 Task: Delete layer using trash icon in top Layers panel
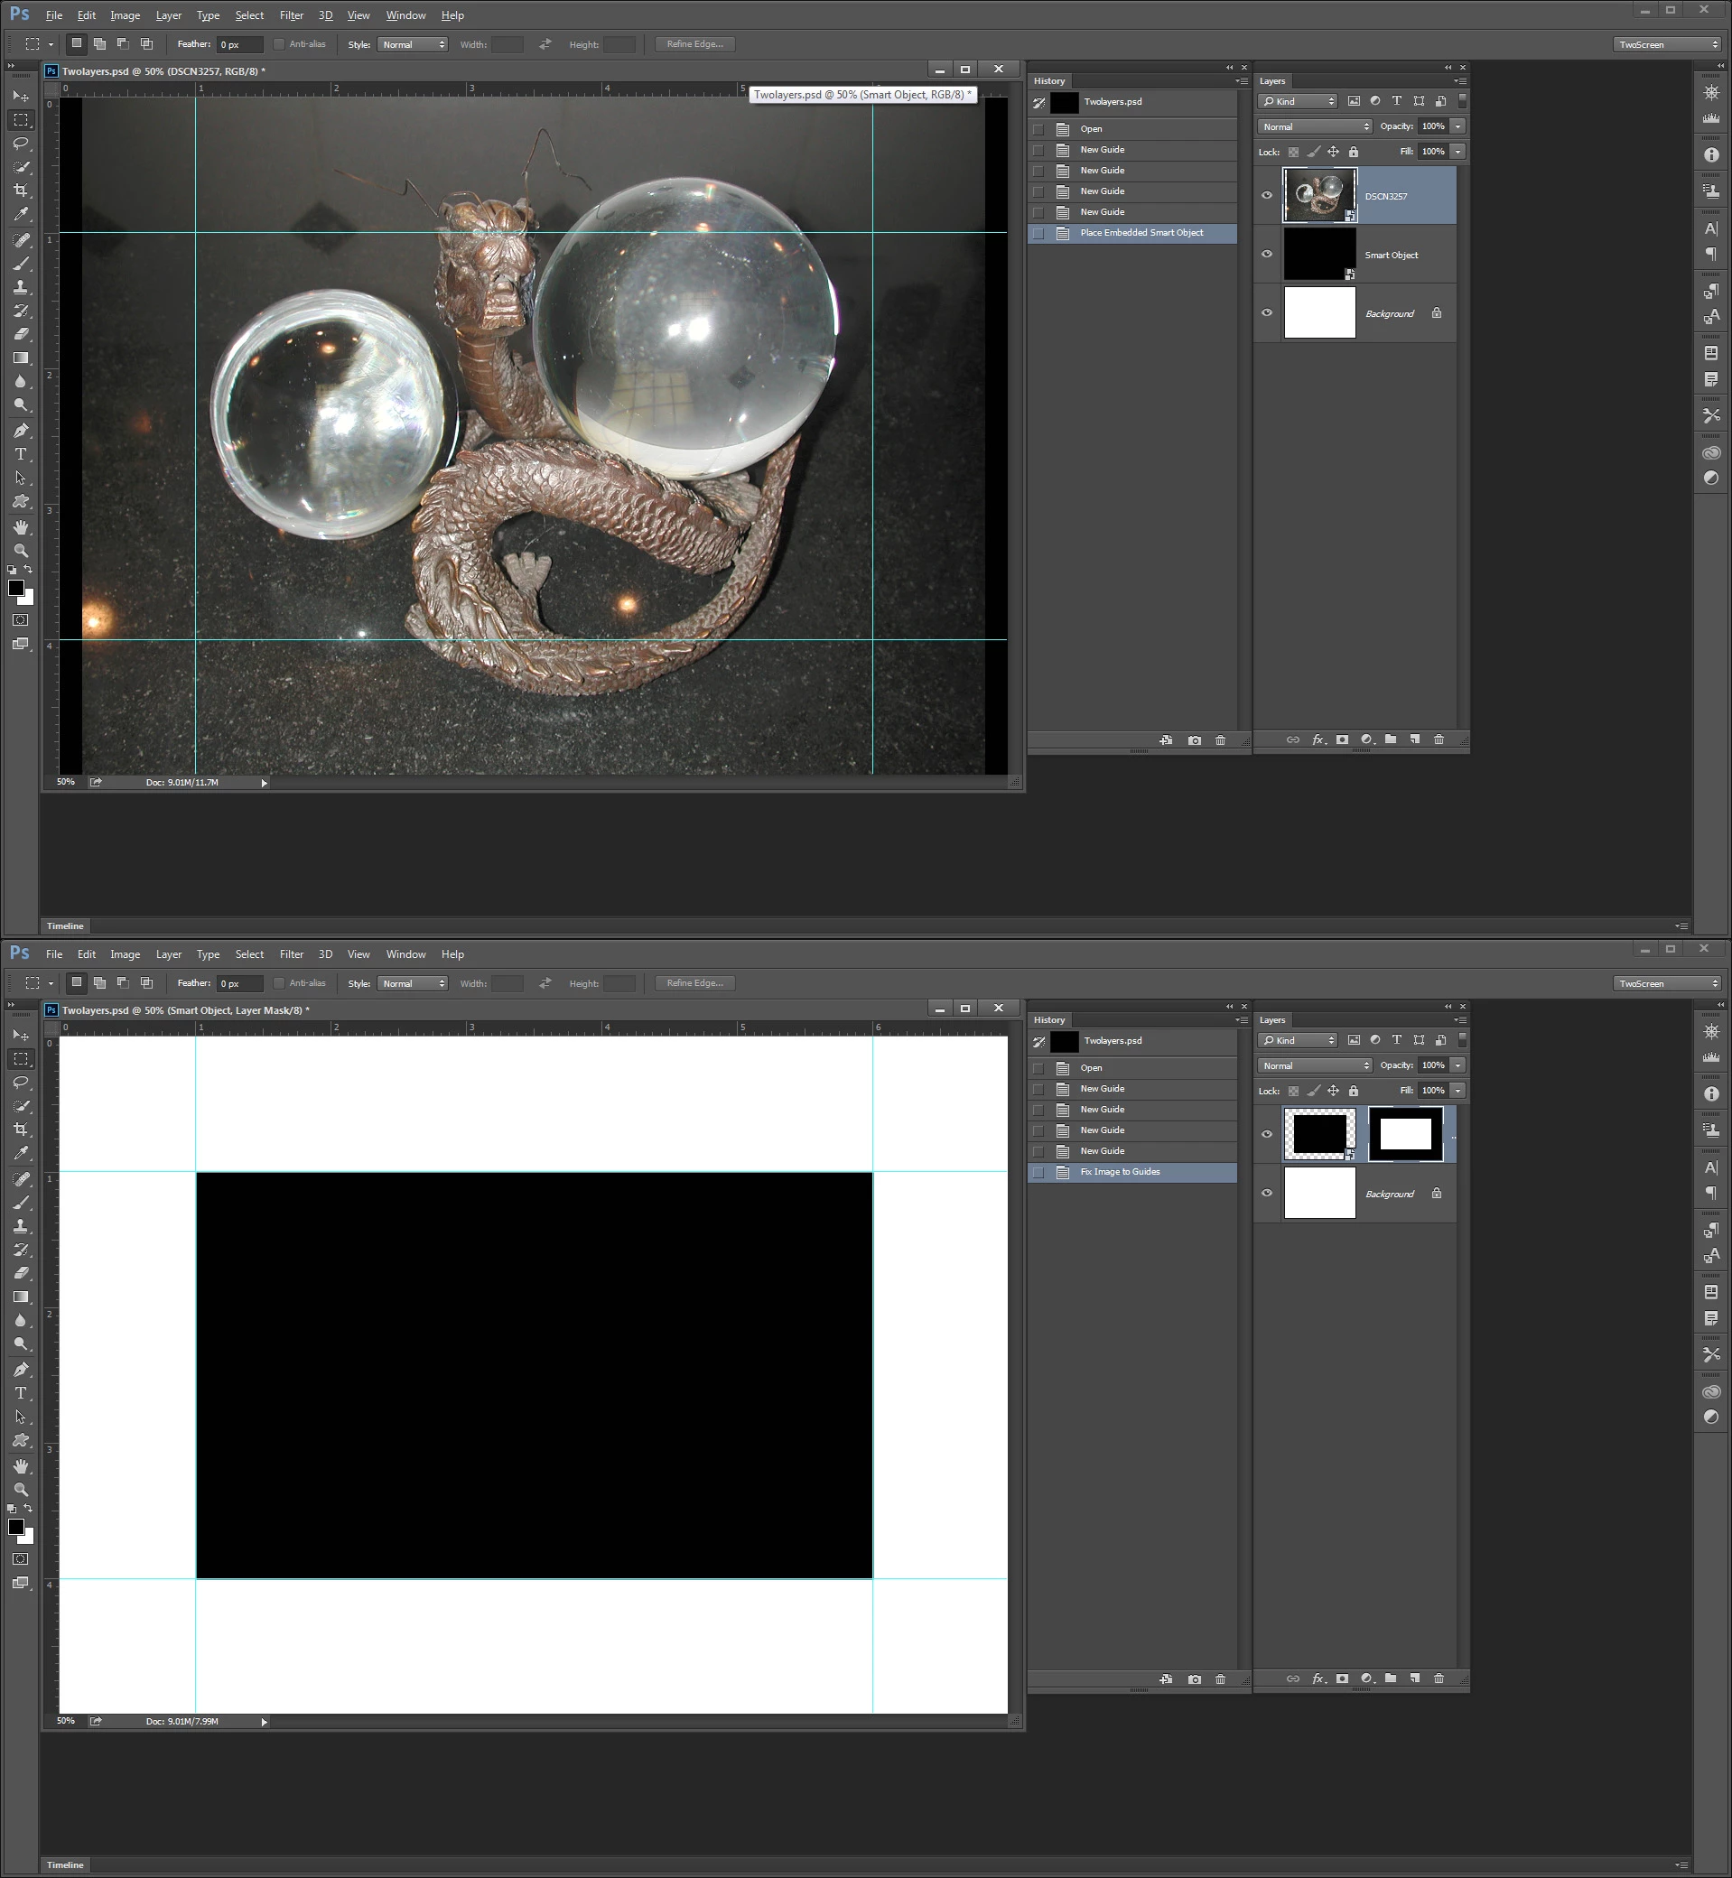tap(1439, 739)
